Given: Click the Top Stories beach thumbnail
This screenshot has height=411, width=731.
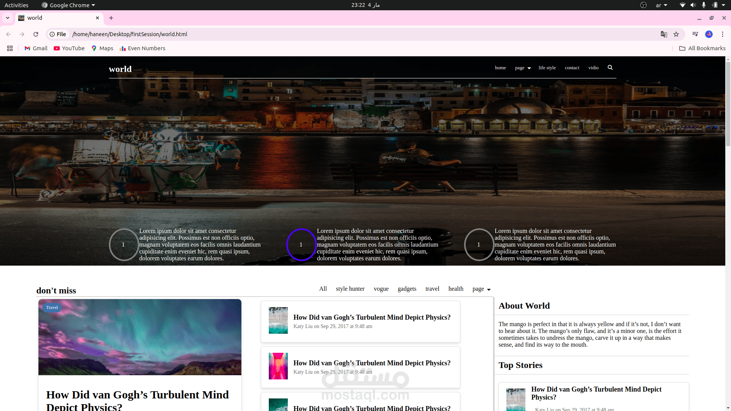Looking at the screenshot, I should pyautogui.click(x=516, y=400).
